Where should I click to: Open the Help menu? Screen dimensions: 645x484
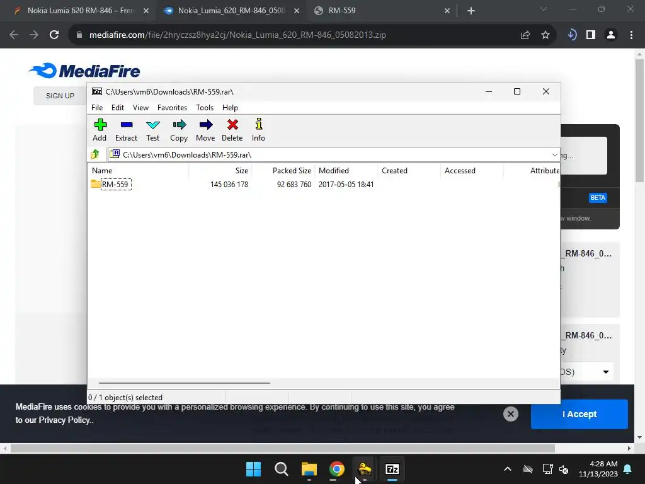[x=230, y=107]
